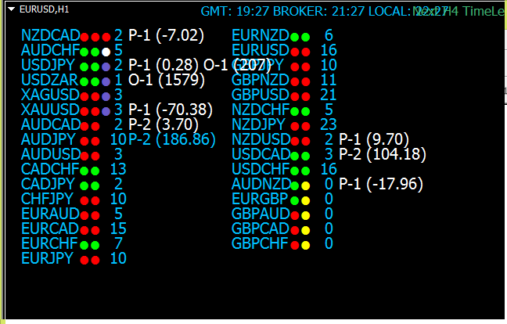Select the GBPUSD pair label
Screen dimensions: 507x324
261,95
